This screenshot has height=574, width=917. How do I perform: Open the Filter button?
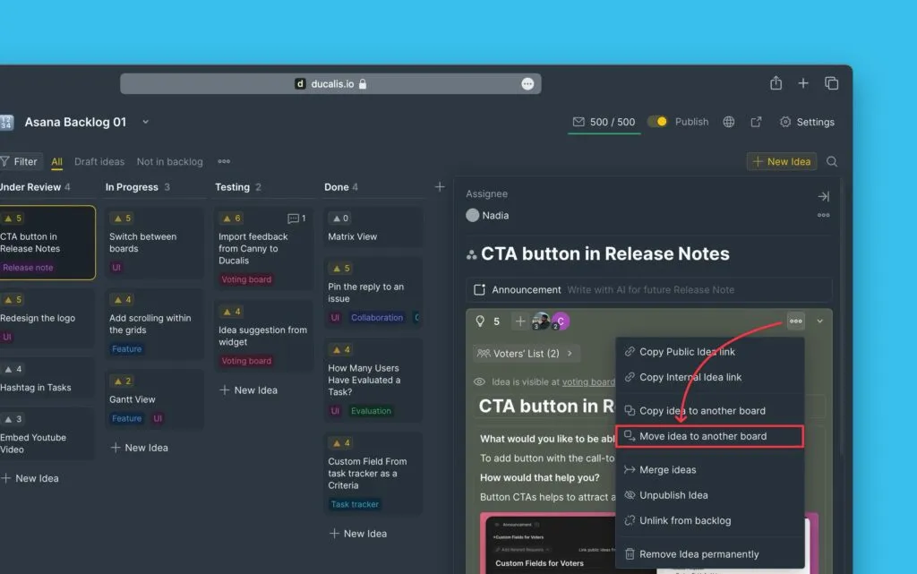(20, 162)
